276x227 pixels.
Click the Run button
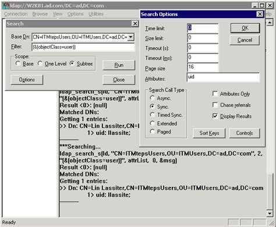119,65
